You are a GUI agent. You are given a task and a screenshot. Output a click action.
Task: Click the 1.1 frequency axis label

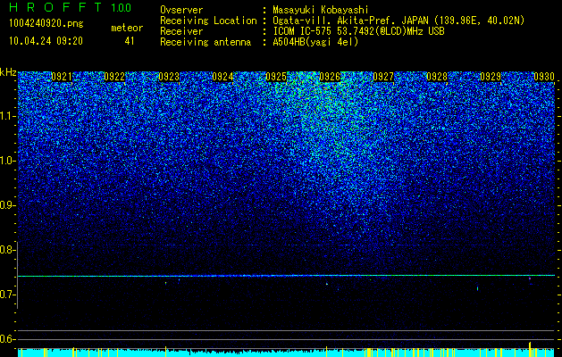point(7,116)
